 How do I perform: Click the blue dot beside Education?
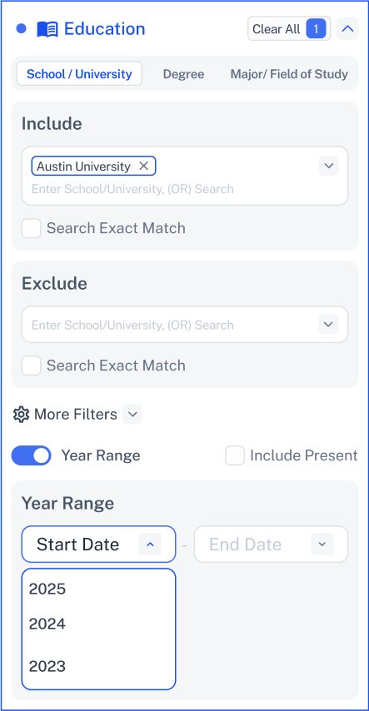coord(21,28)
